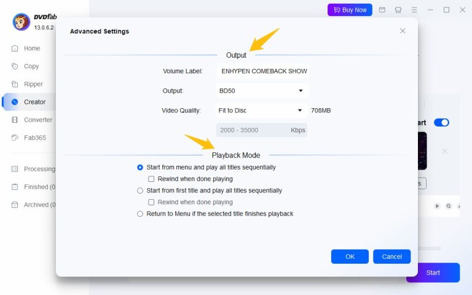
Task: Click the DVDFab mascot logo
Action: (21, 22)
